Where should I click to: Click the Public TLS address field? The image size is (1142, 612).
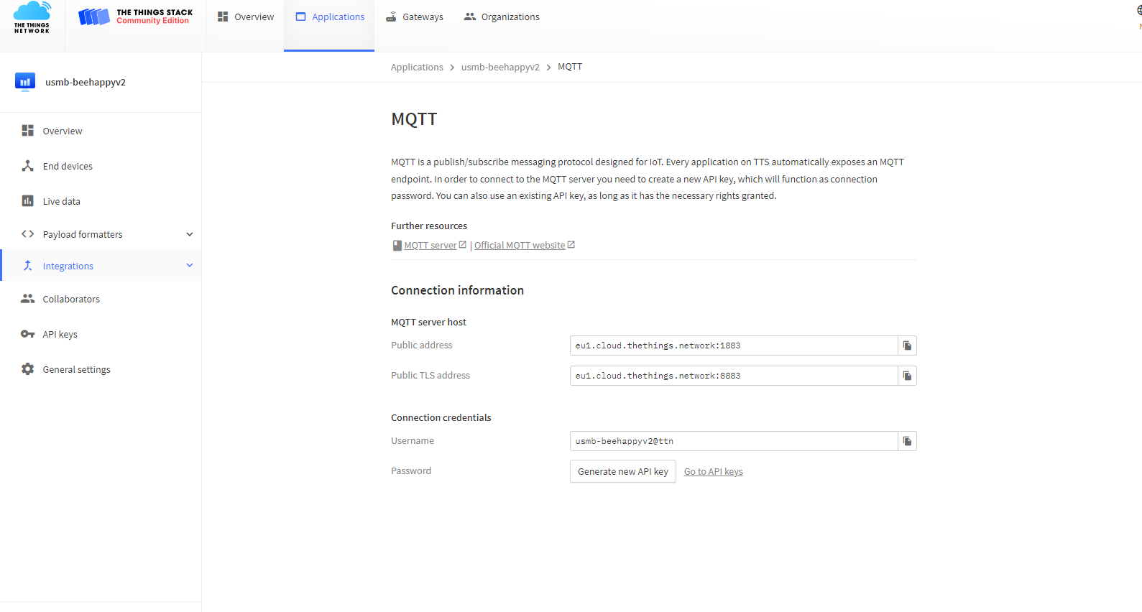[x=734, y=376]
